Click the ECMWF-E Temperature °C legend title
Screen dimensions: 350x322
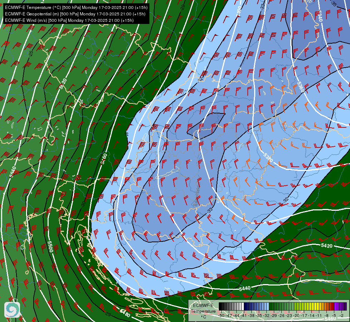tap(203, 311)
